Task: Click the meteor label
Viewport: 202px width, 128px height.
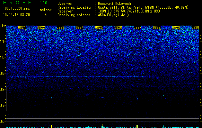Action: click(x=46, y=10)
